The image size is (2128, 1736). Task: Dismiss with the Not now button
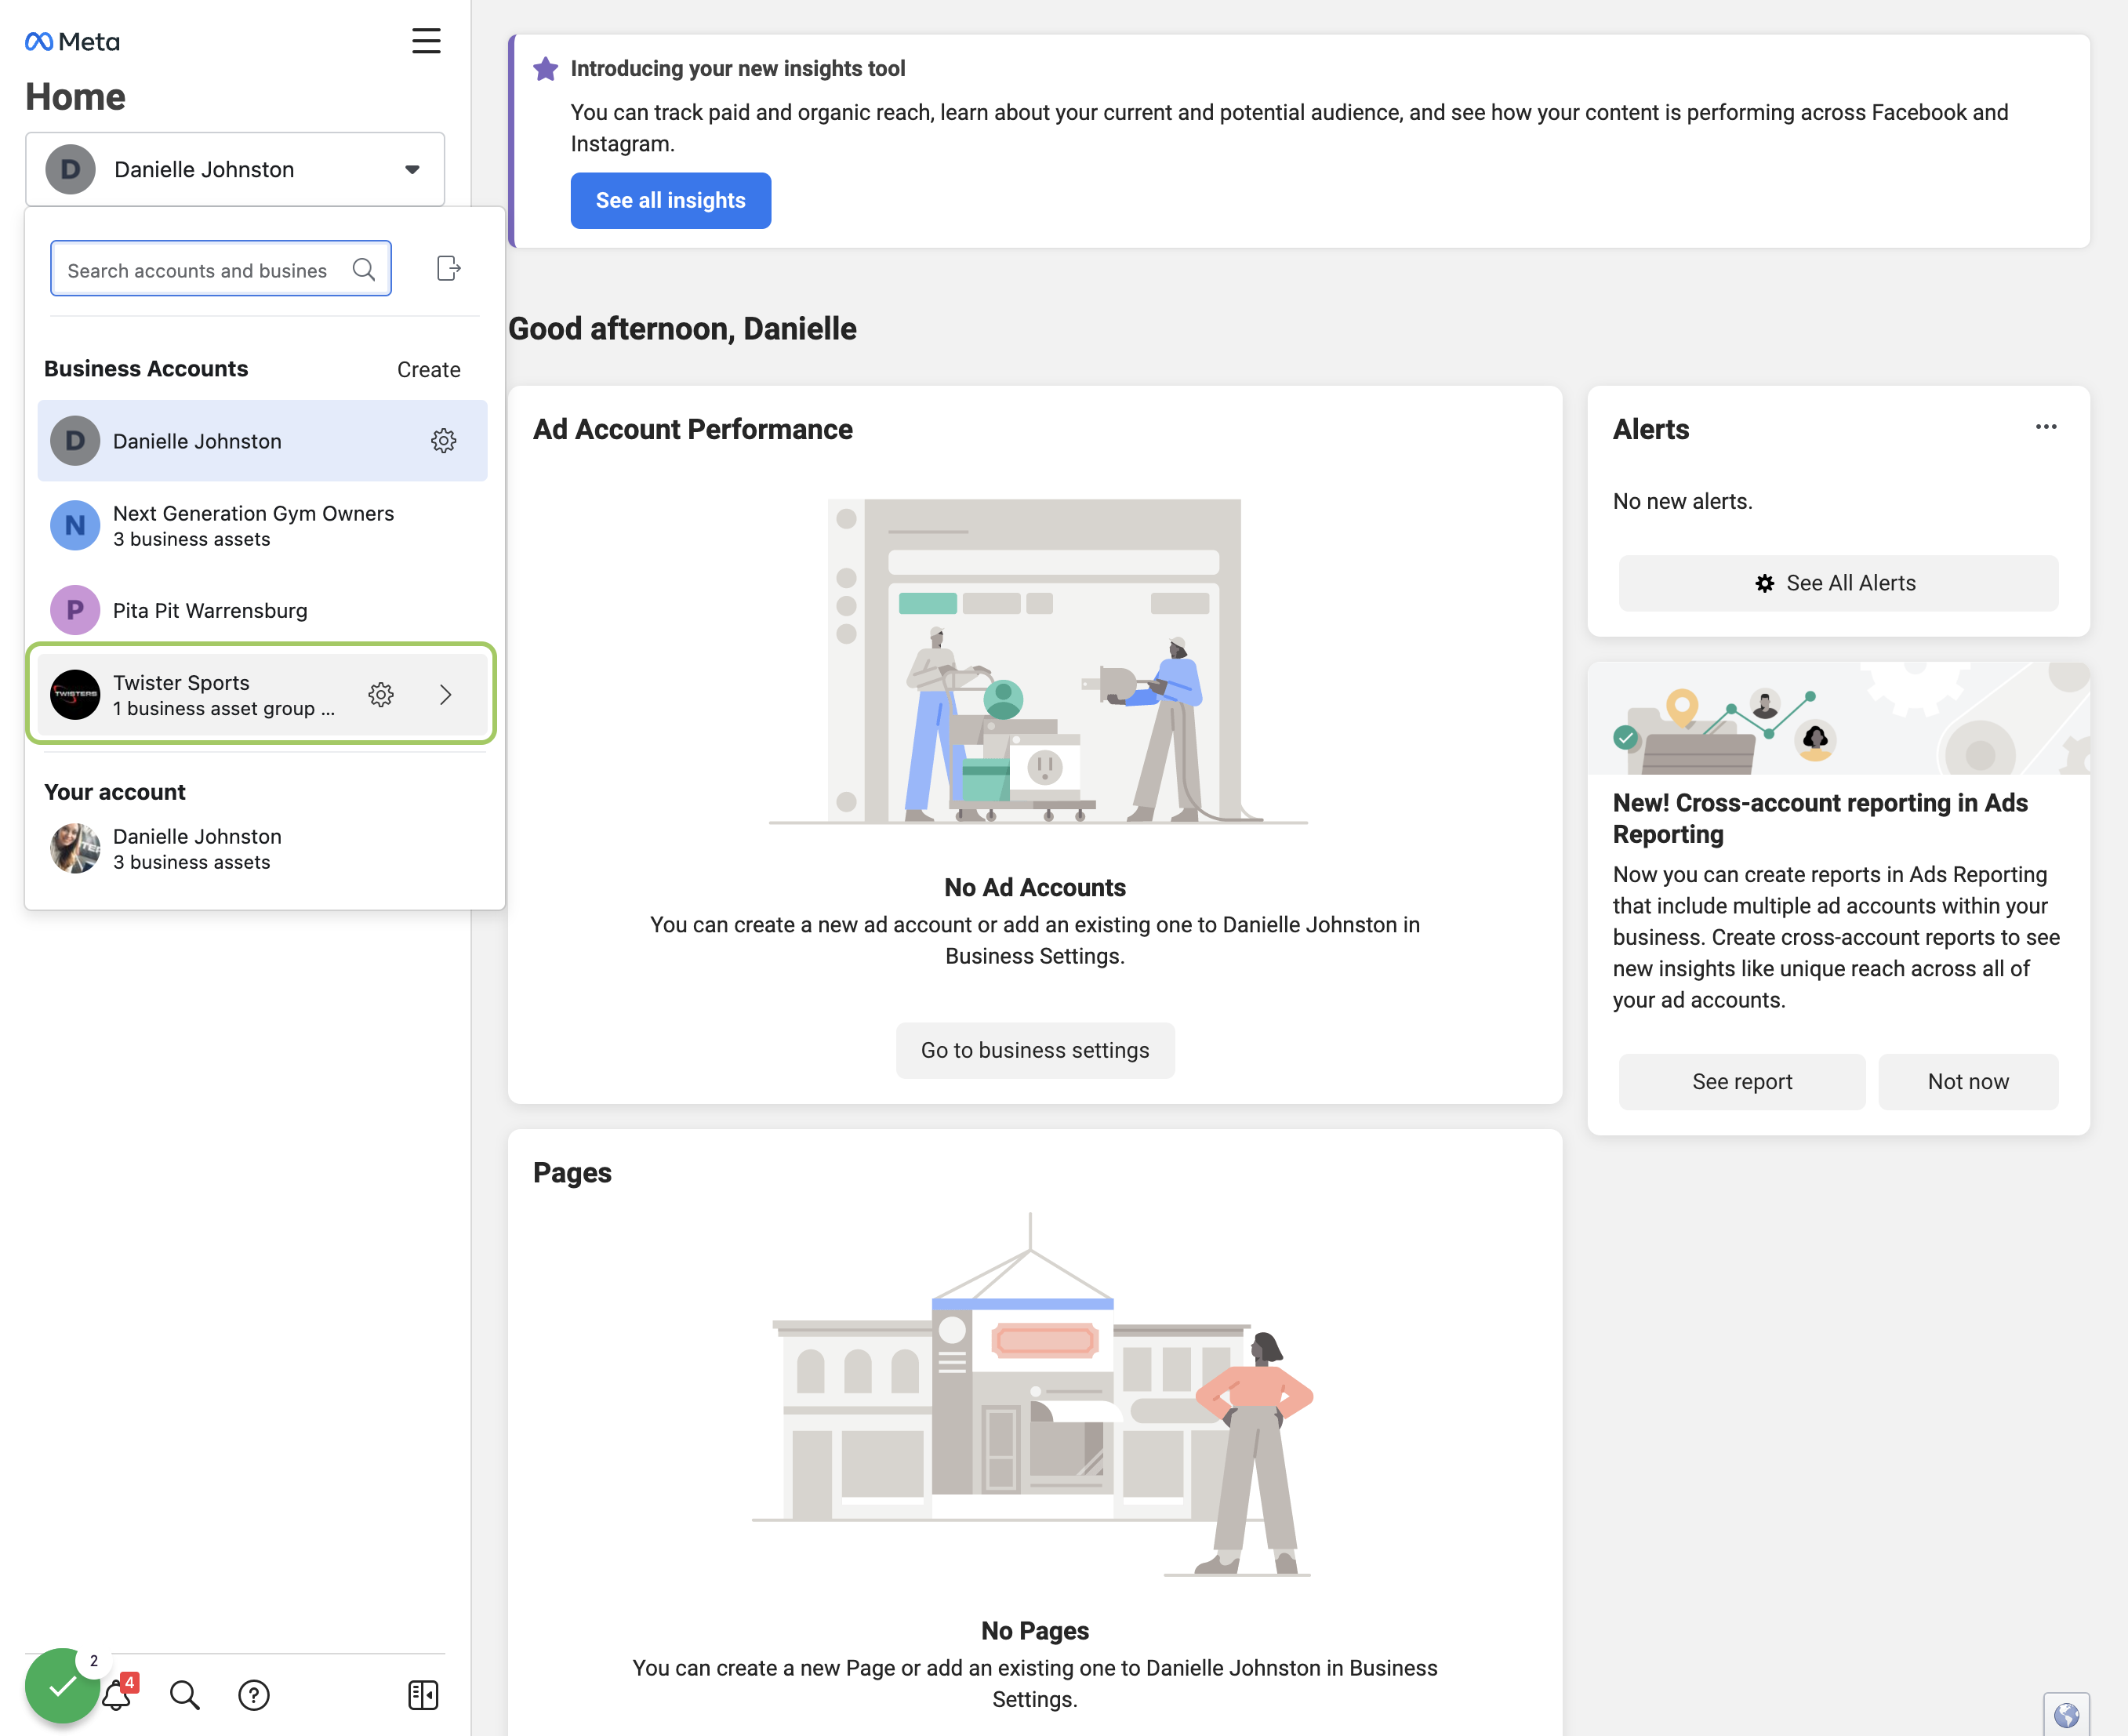tap(1968, 1082)
